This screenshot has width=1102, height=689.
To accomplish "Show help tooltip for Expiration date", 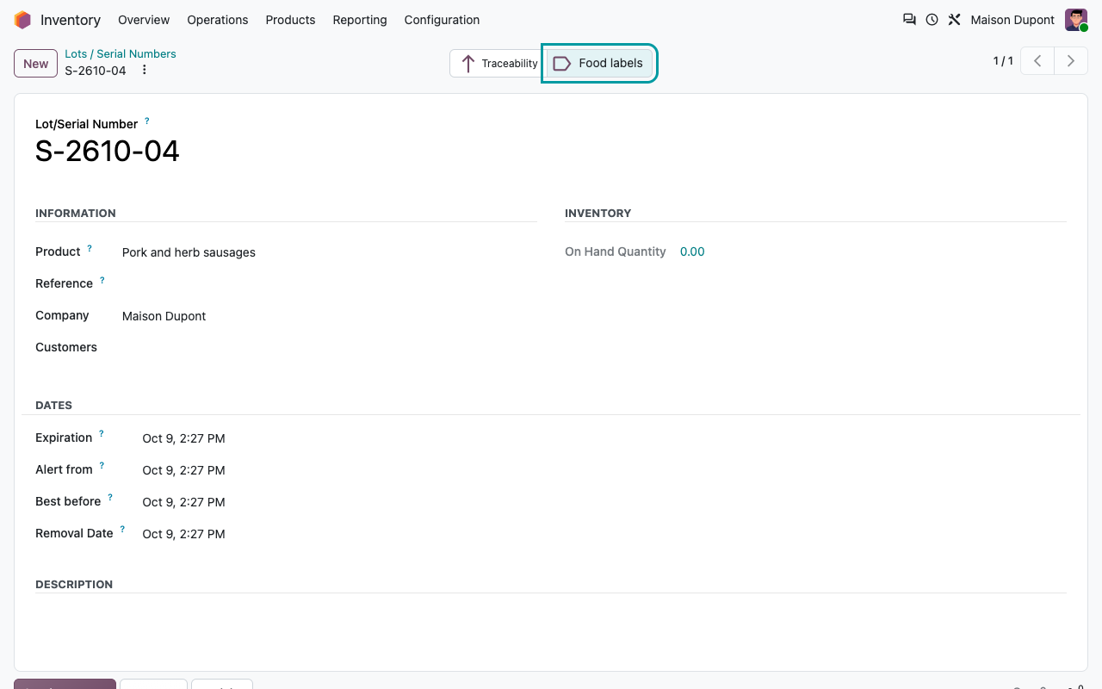I will click(101, 435).
